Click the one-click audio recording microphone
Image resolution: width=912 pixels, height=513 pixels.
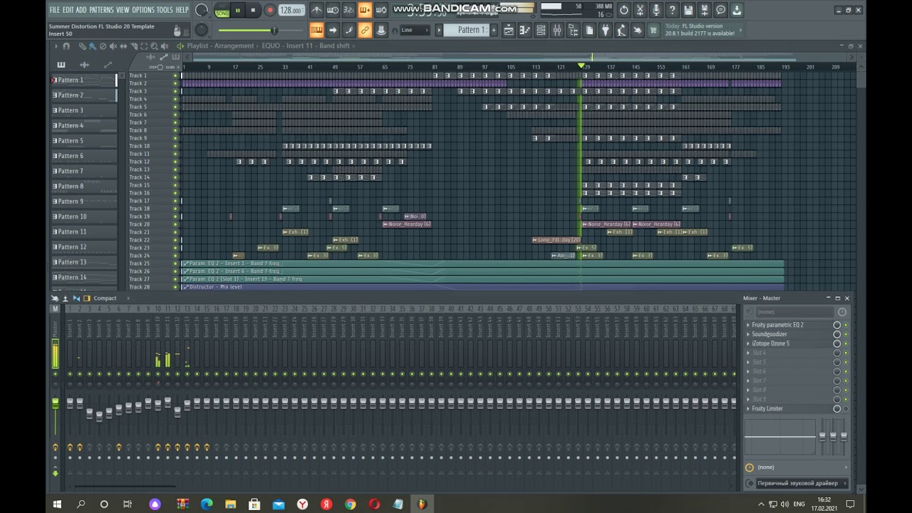coord(656,10)
